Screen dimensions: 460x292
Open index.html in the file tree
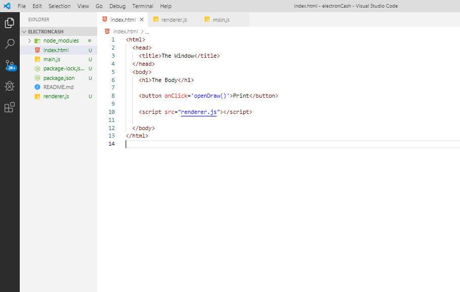click(x=56, y=50)
